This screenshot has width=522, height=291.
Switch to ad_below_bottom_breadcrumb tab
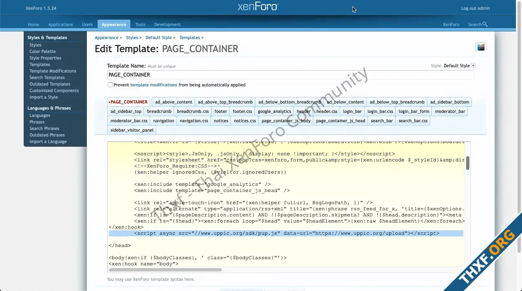pyautogui.click(x=290, y=102)
